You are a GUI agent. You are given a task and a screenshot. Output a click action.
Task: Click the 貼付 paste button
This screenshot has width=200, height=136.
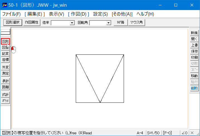(x=194, y=82)
